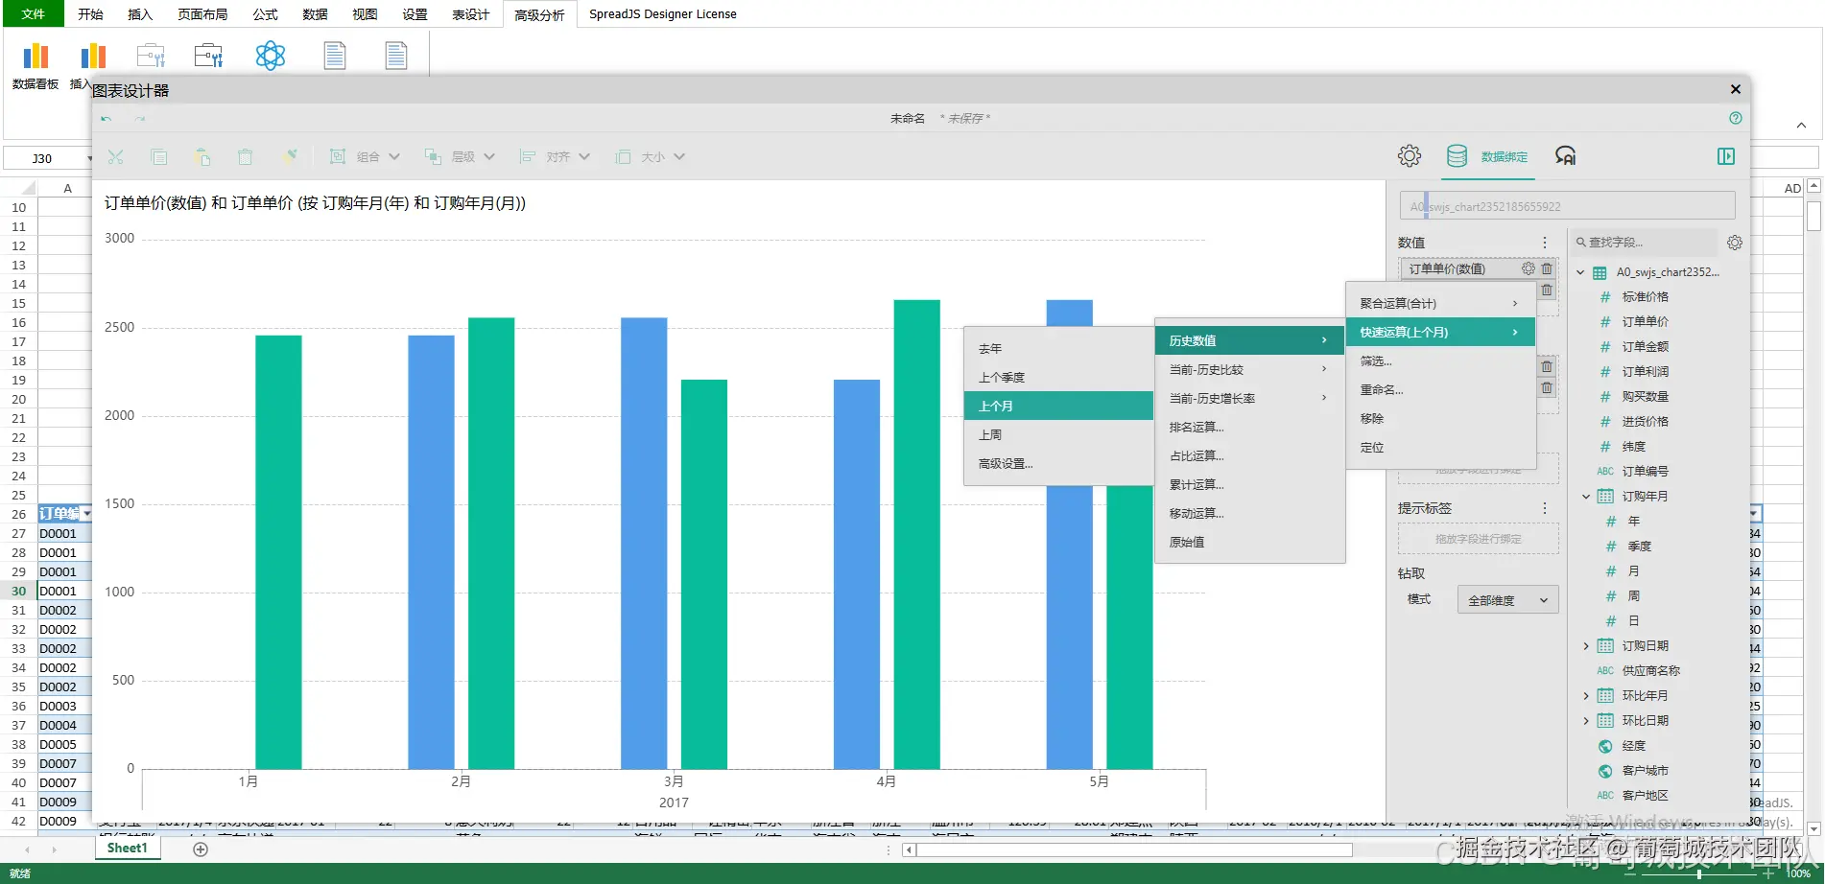
Task: Click the 数据看板 dashboard icon
Action: pos(36,65)
